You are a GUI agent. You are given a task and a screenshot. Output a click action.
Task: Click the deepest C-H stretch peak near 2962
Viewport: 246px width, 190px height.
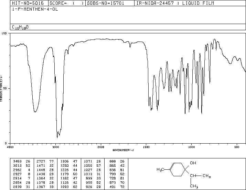click(x=57, y=137)
